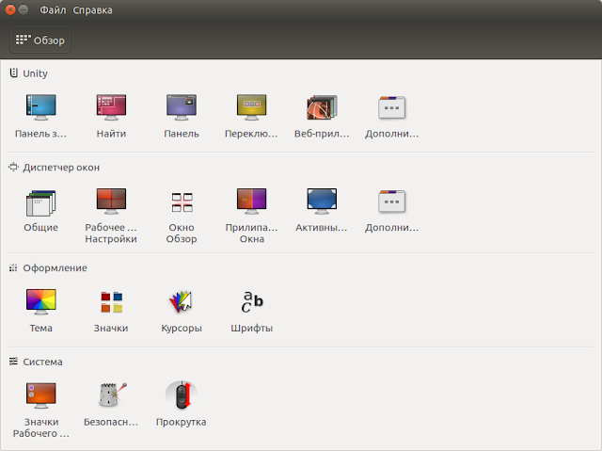Screen dimensions: 602x451
Task: Open the Найти search settings icon
Action: (x=111, y=107)
